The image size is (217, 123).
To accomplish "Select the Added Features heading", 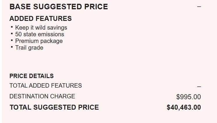I will (x=40, y=19).
